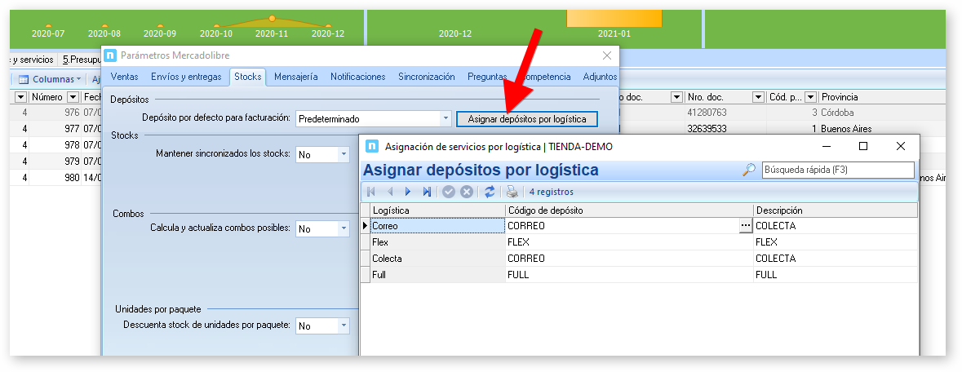This screenshot has height=372, width=962.
Task: Expand default billing deposit dropdown
Action: [446, 119]
